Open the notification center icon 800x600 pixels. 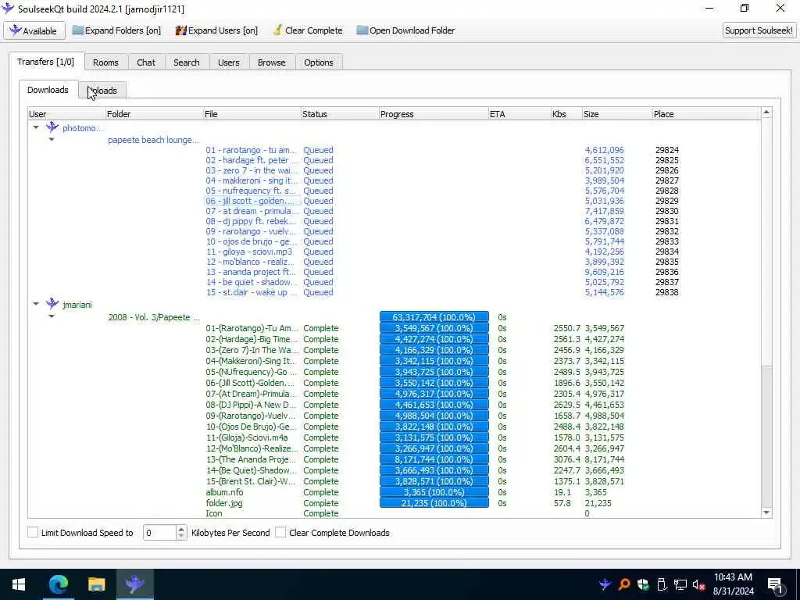[x=775, y=585]
